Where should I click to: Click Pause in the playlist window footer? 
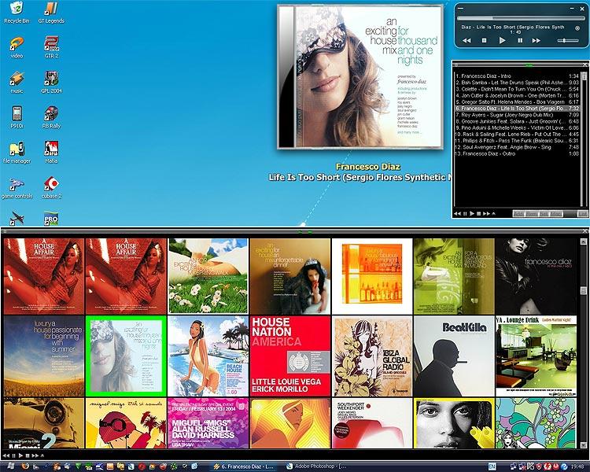465,214
